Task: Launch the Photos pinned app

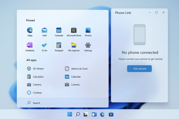Action: [x=88, y=32]
